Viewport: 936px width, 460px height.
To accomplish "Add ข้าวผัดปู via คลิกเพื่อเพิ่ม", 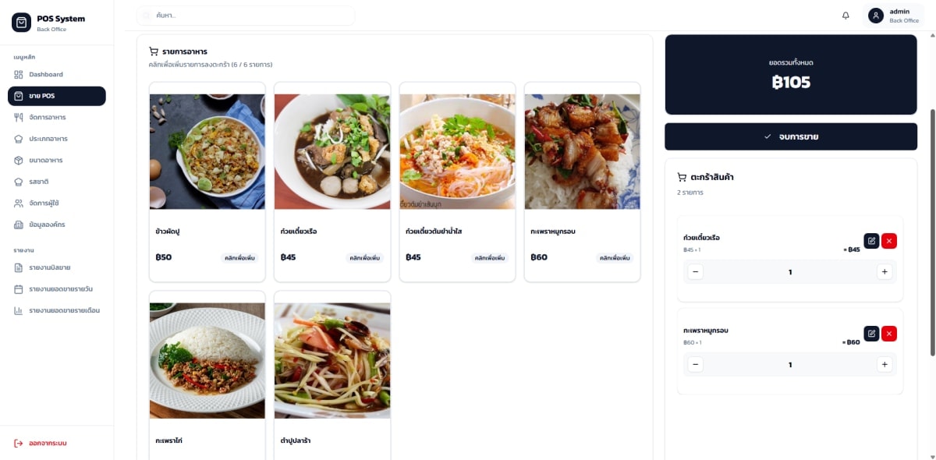I will pyautogui.click(x=239, y=257).
